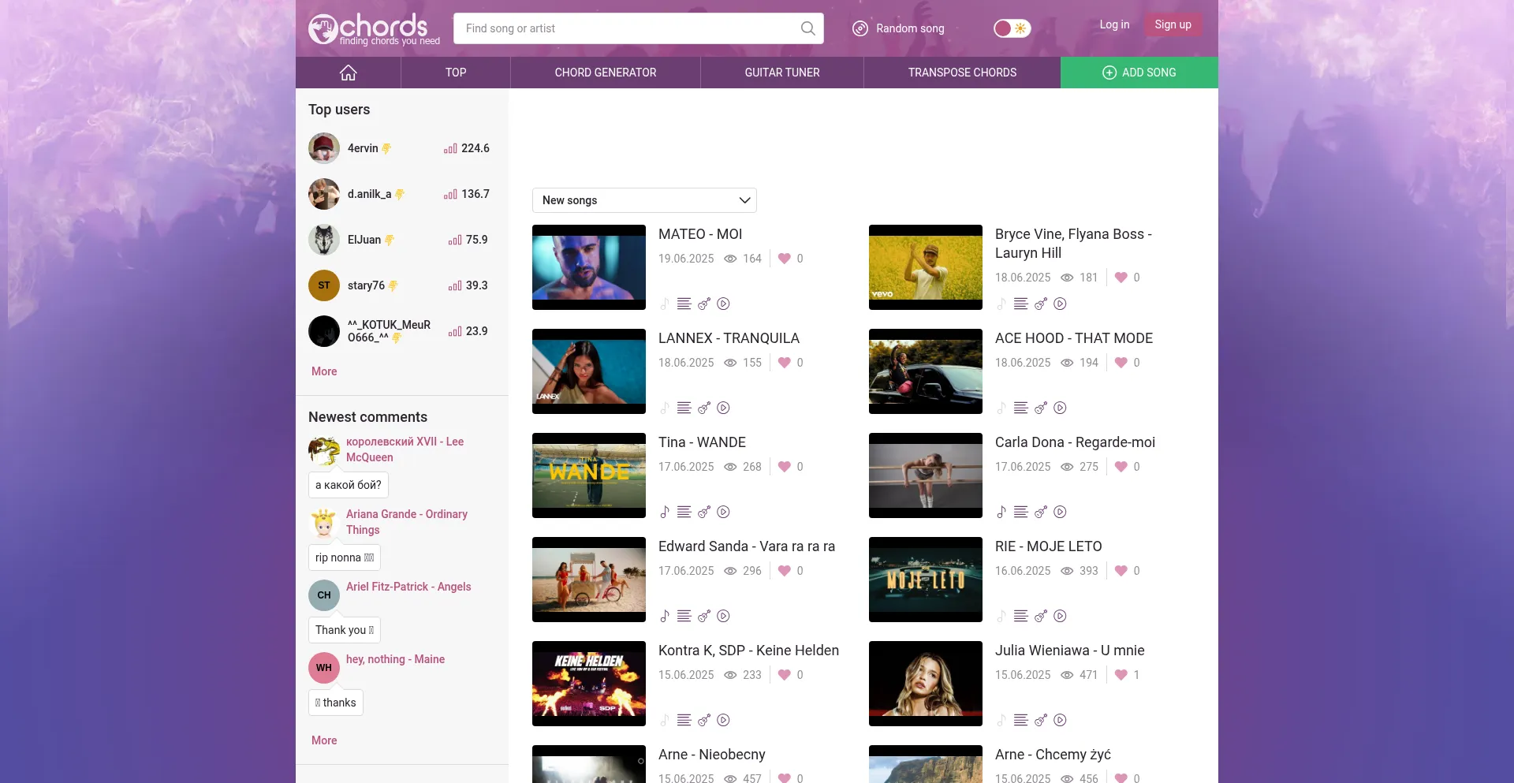Open the New songs dropdown

point(644,200)
